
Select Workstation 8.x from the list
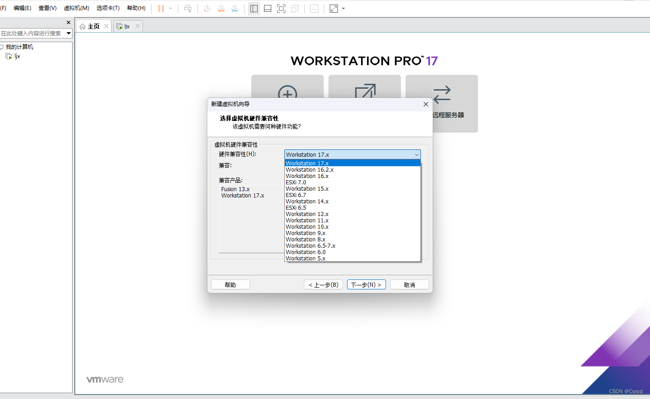coord(352,240)
